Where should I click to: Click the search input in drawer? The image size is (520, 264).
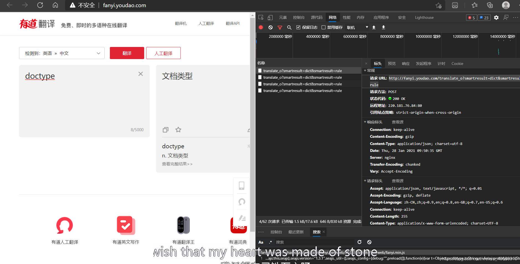[314, 242]
